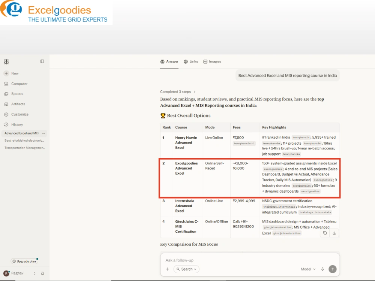Image resolution: width=375 pixels, height=281 pixels.
Task: Click the plus icon beside New
Action: pyautogui.click(x=6, y=73)
